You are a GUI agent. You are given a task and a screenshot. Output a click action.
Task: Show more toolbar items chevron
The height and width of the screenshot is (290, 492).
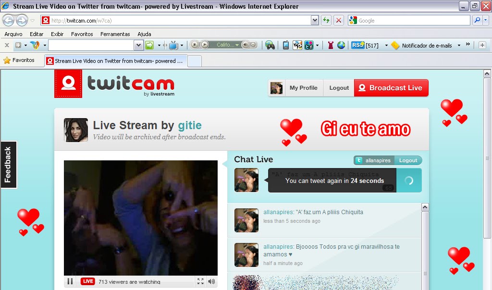pos(468,44)
